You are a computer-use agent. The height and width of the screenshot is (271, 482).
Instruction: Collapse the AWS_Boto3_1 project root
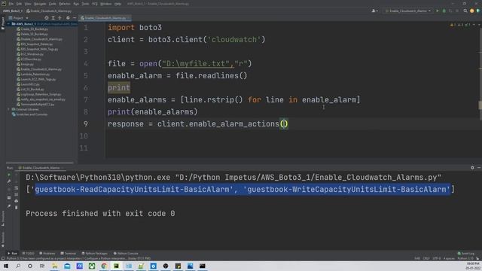click(x=8, y=23)
